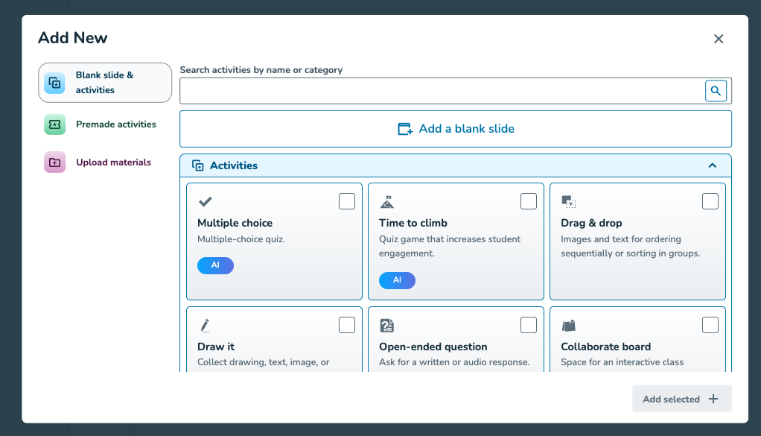
Task: Click the Activities section heading text
Action: [234, 165]
